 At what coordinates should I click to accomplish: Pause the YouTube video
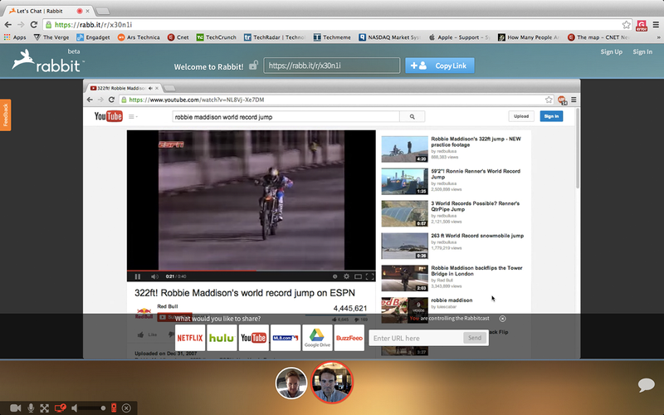click(x=138, y=276)
